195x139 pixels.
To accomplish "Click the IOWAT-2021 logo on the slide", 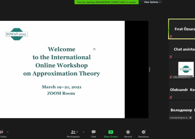I will click(x=17, y=34).
